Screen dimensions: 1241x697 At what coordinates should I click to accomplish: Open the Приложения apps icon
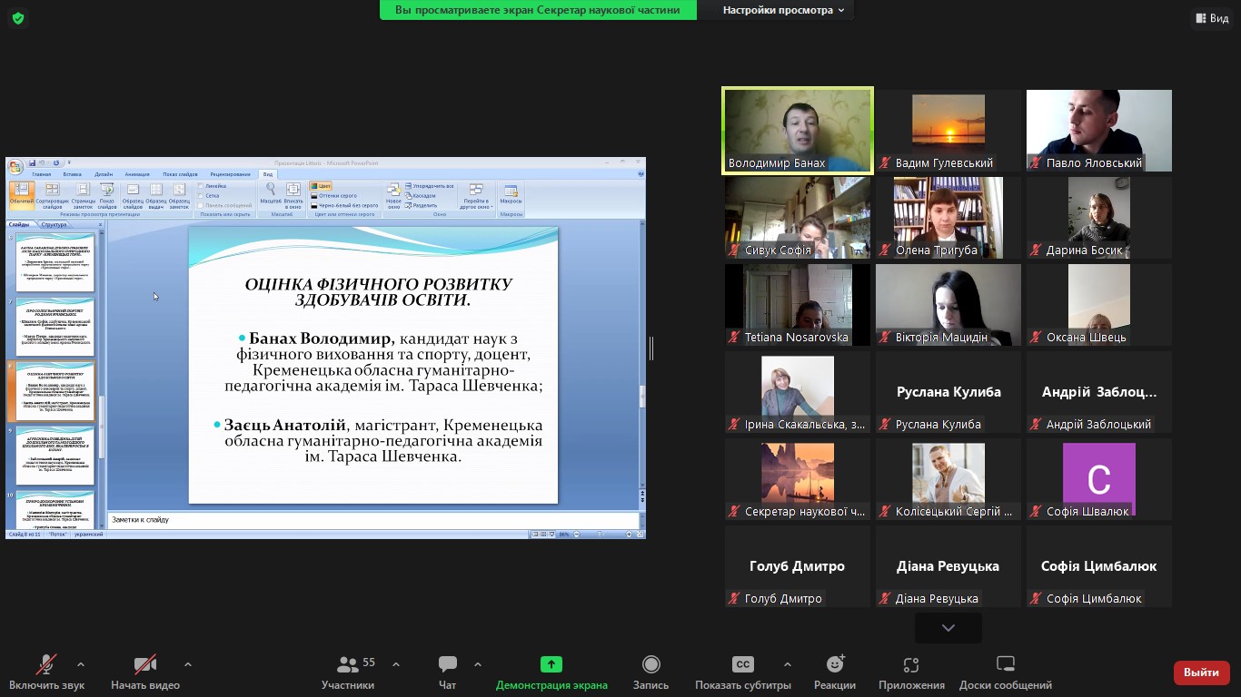pyautogui.click(x=911, y=665)
